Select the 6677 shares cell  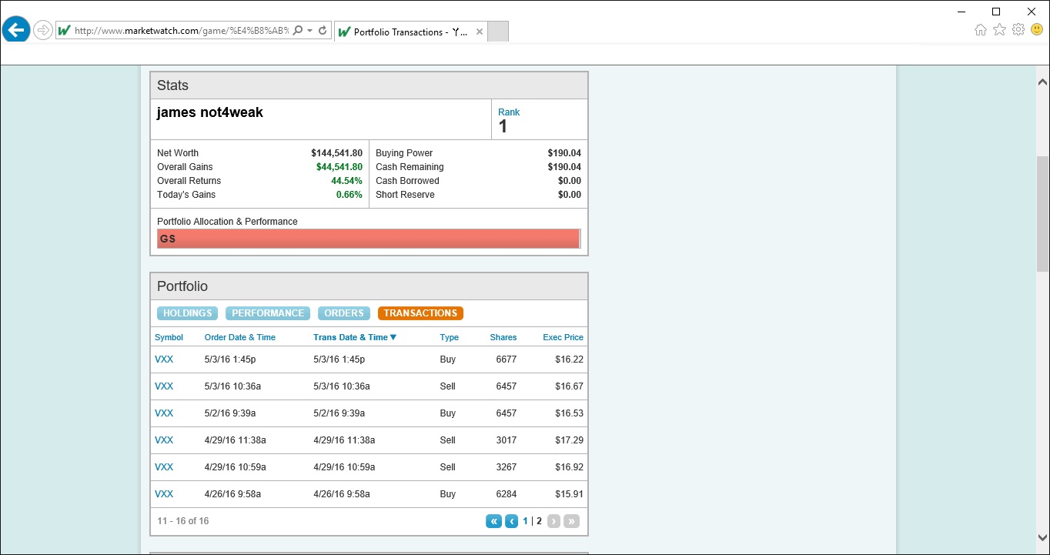[x=507, y=359]
